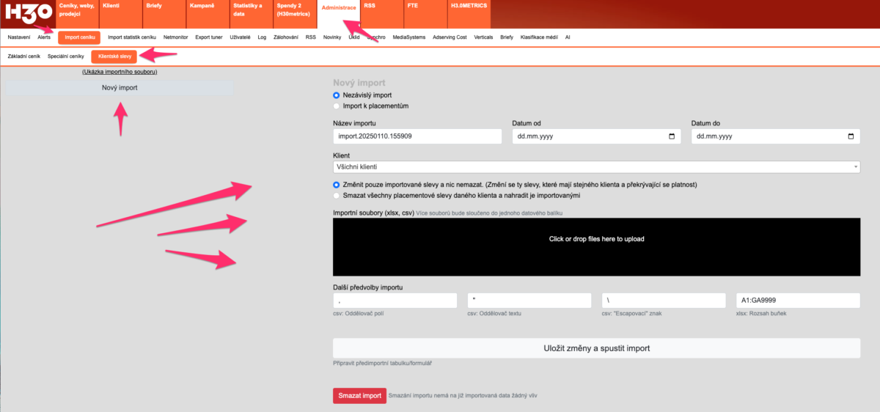Select Klientské slevy sub-tab
This screenshot has height=412, width=880.
click(114, 56)
